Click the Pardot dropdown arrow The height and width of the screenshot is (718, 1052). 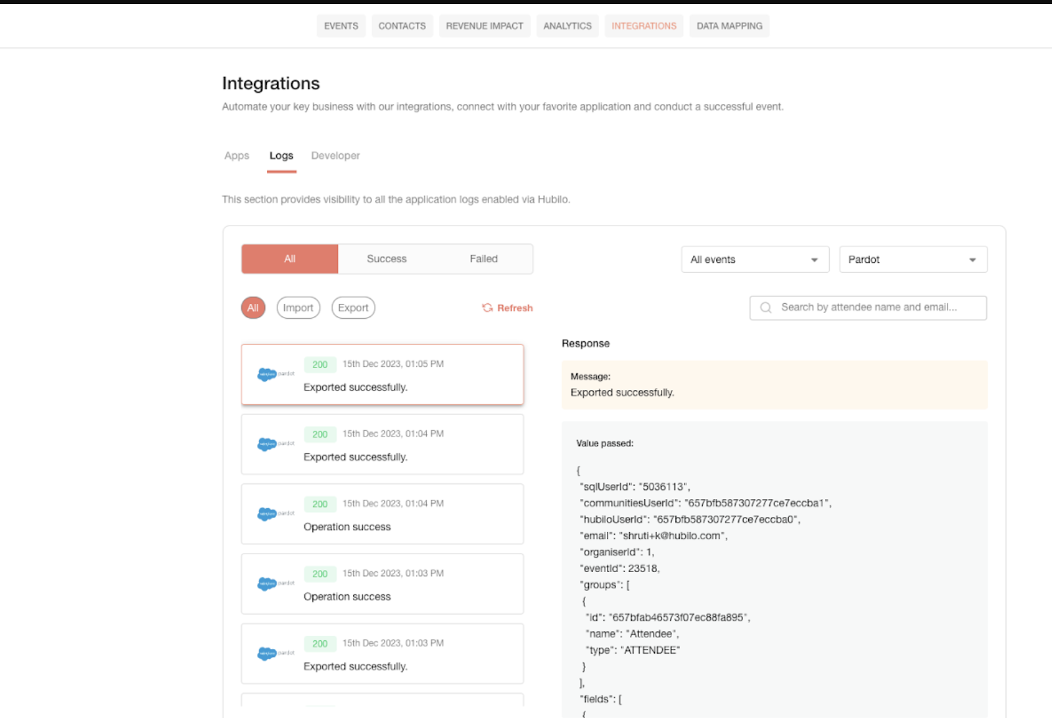pos(972,260)
